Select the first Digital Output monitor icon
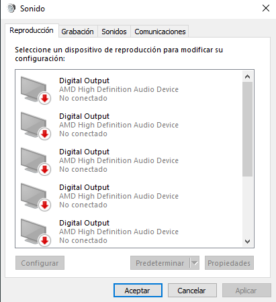Image resolution: width=276 pixels, height=302 pixels. pos(36,90)
